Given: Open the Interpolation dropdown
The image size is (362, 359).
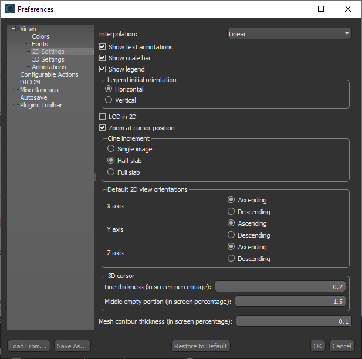Looking at the screenshot, I should 289,34.
